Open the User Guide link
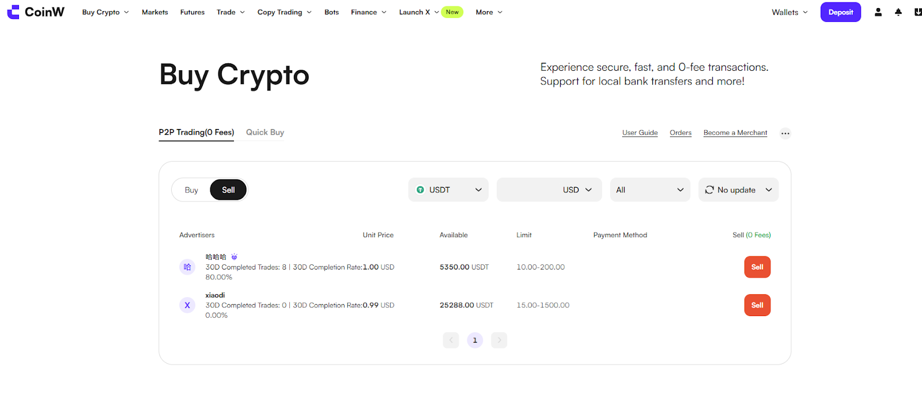This screenshot has height=410, width=922. (640, 133)
